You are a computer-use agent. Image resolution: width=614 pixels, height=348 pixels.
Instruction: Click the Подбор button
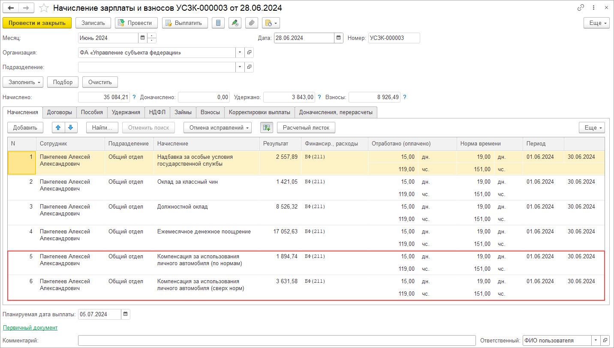pos(63,82)
